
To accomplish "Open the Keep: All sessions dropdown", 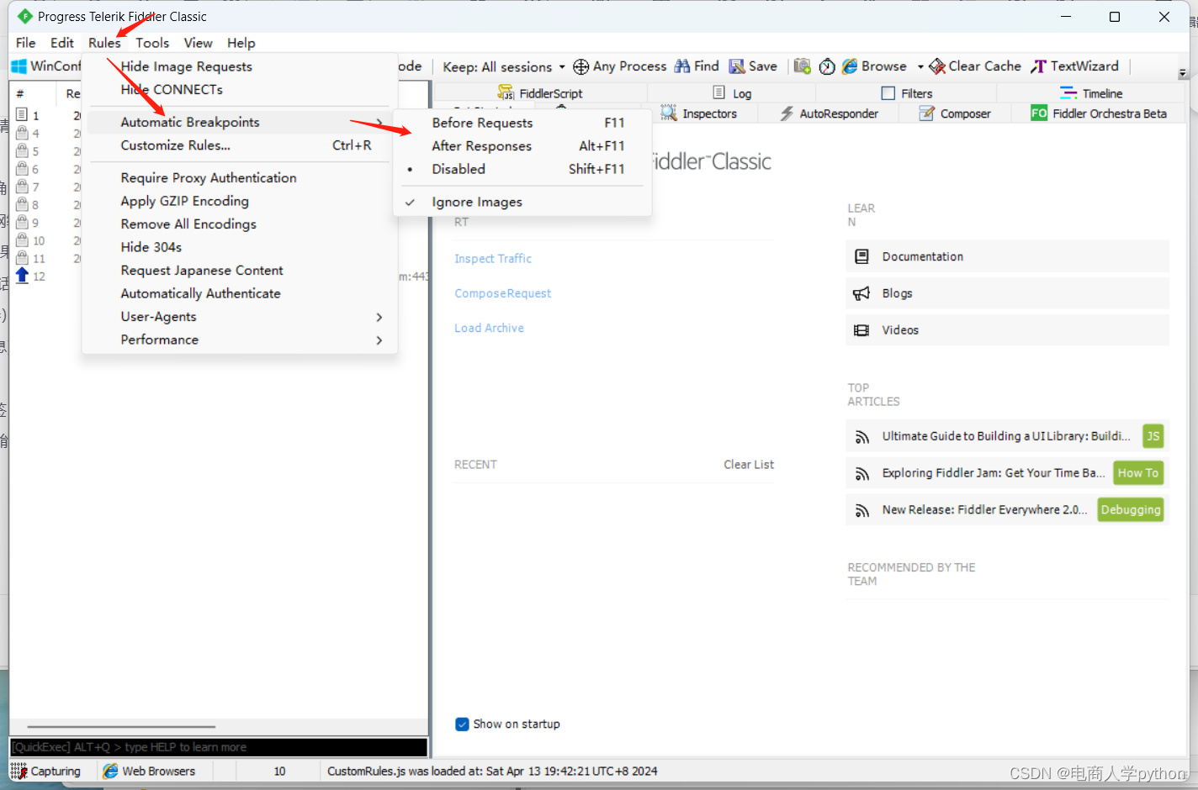I will pyautogui.click(x=504, y=66).
